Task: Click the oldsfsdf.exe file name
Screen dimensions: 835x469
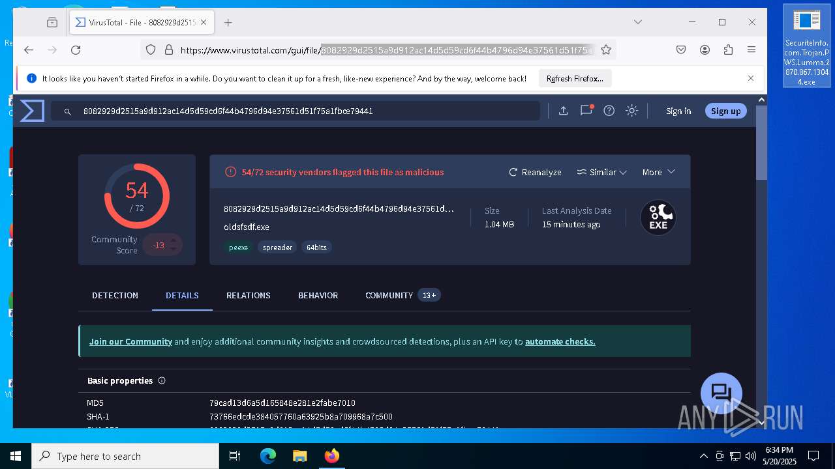Action: (x=247, y=227)
